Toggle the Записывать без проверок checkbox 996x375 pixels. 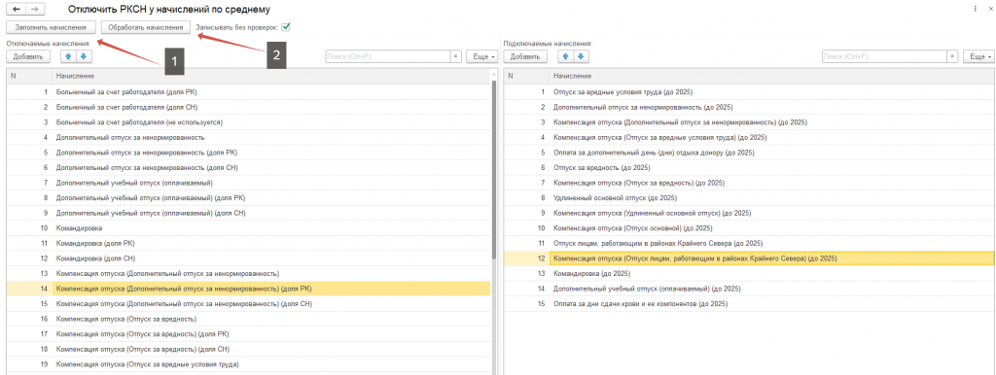[x=287, y=27]
